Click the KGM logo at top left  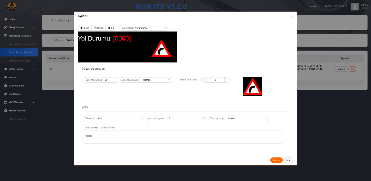pos(12,7)
